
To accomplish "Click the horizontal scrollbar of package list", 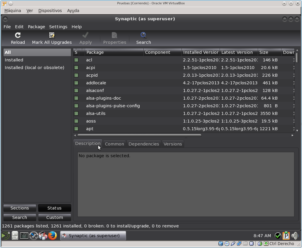I will tap(139, 135).
